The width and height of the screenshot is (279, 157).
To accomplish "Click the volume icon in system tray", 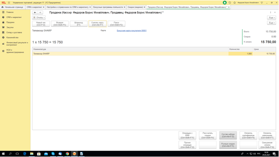I will click(254, 154).
